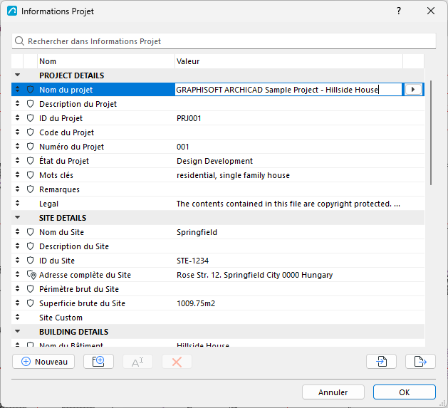Close the Informations Projet dialog

pyautogui.click(x=431, y=11)
